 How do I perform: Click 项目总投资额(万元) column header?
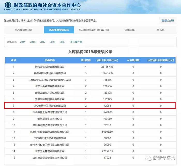[107, 60]
